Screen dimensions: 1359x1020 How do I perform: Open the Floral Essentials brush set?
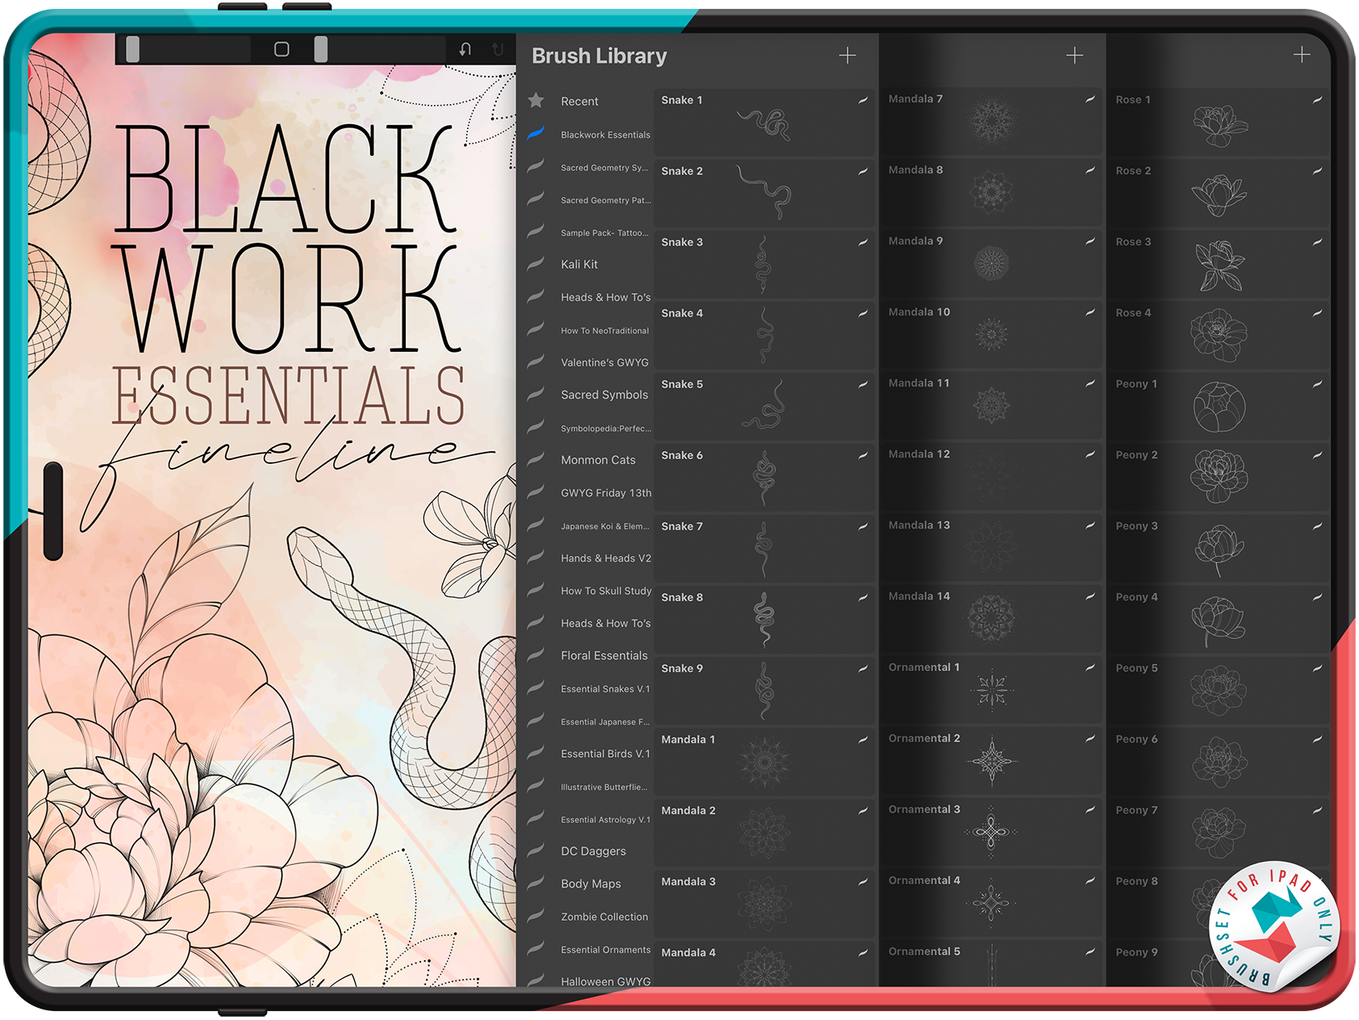click(590, 656)
